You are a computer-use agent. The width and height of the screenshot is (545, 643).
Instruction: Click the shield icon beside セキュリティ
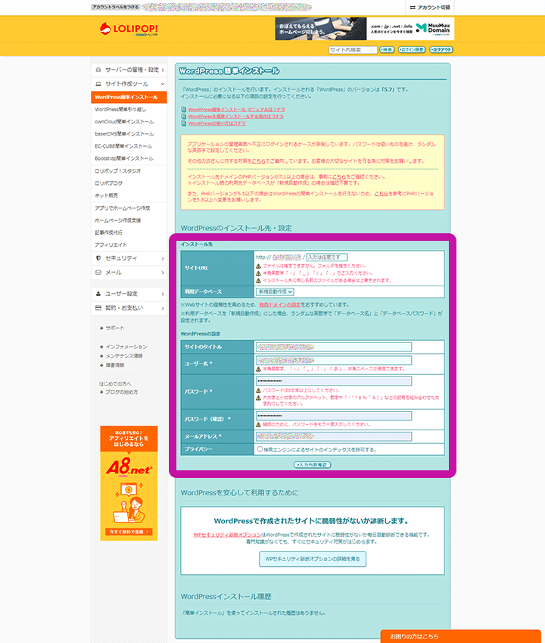click(x=98, y=258)
